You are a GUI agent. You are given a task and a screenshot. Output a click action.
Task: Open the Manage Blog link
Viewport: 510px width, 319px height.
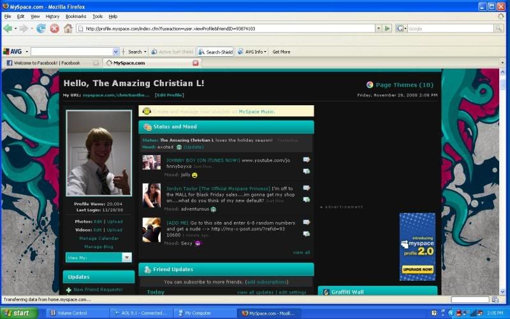(99, 247)
